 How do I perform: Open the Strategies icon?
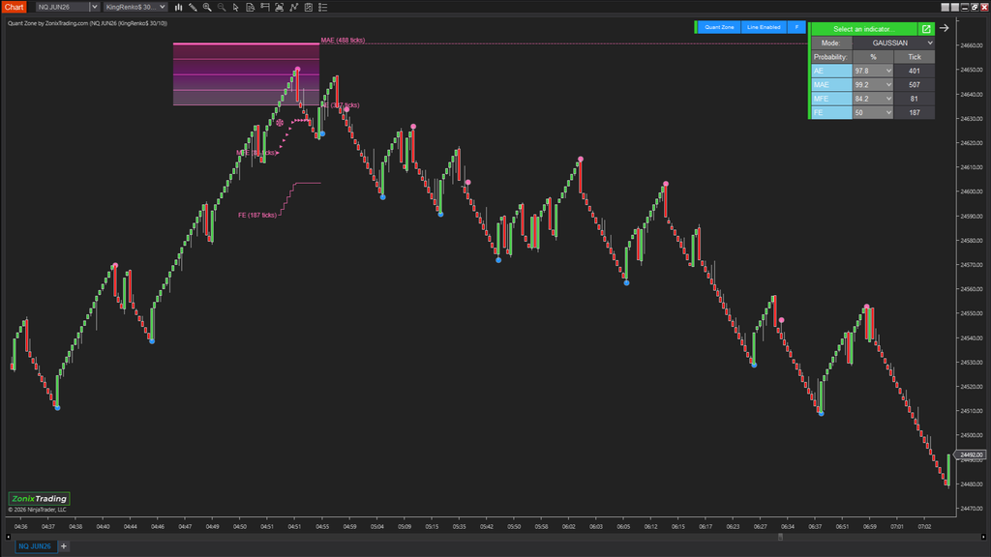coord(309,7)
